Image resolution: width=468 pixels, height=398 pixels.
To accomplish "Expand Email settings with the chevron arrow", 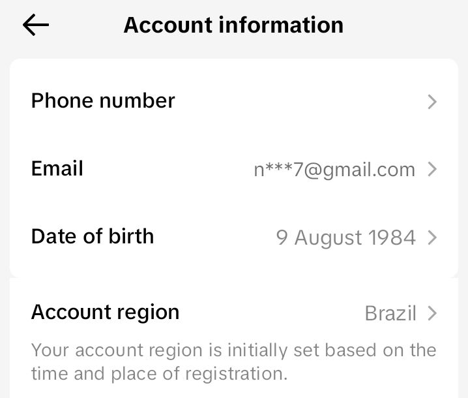I will [432, 170].
